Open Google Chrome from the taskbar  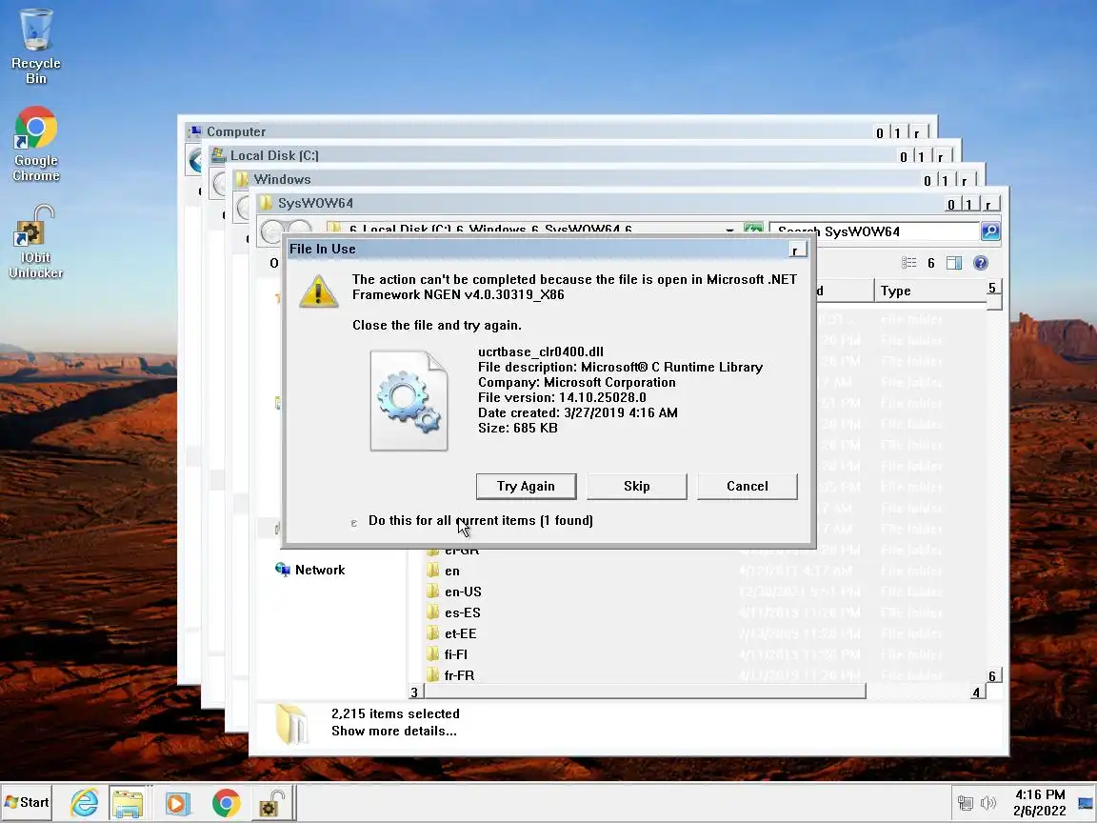(x=226, y=803)
